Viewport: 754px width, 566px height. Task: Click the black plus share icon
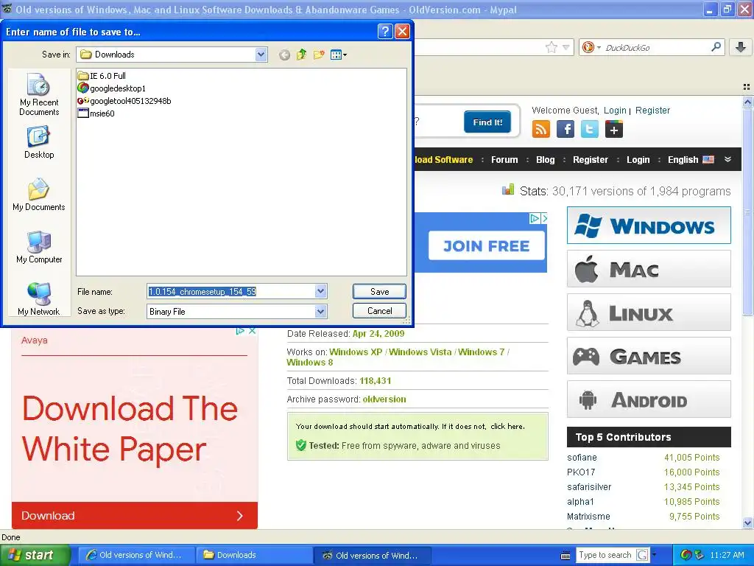tap(614, 129)
